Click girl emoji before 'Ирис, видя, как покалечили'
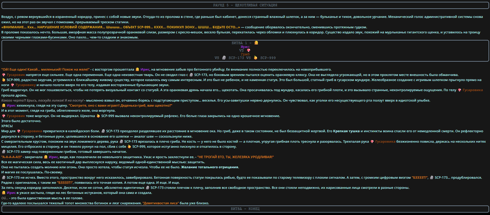 click(46, 157)
